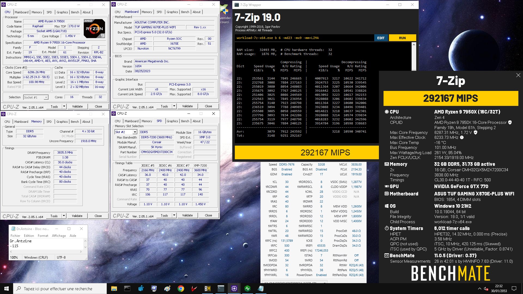Click the System Timers clock icon

tap(387, 228)
